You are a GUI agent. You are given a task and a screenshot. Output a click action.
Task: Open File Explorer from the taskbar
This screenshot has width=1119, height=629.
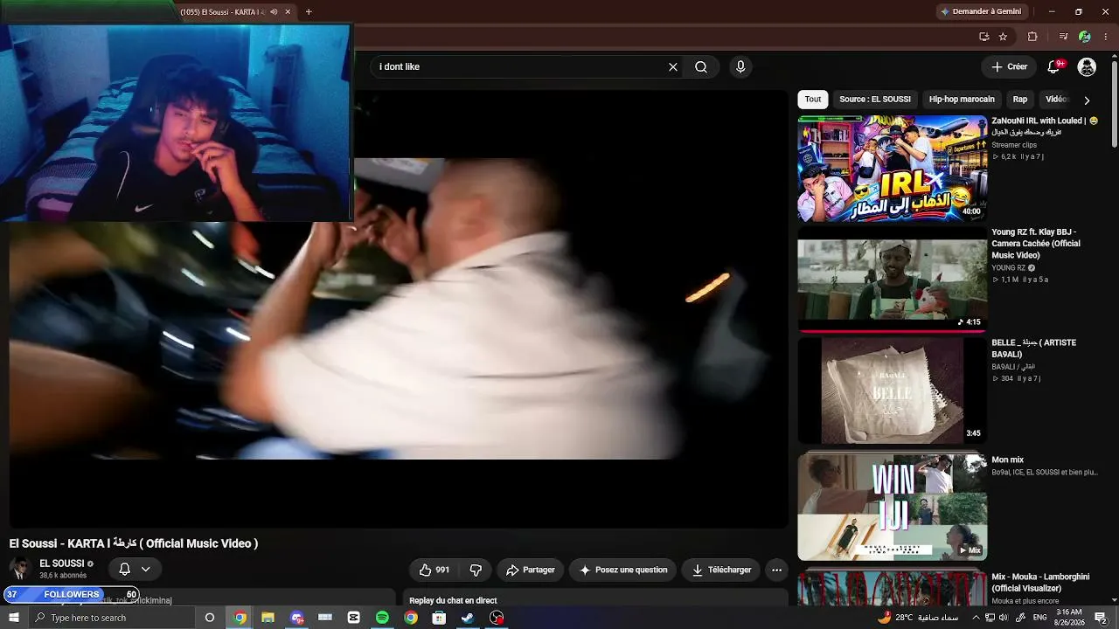pos(268,618)
